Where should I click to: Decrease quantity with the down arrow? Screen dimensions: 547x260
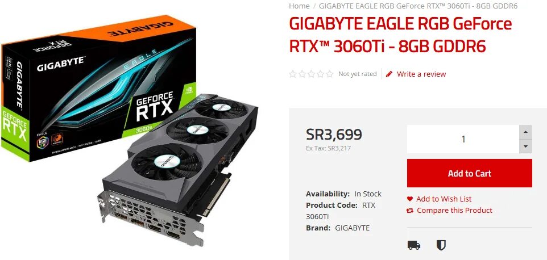[x=525, y=146]
